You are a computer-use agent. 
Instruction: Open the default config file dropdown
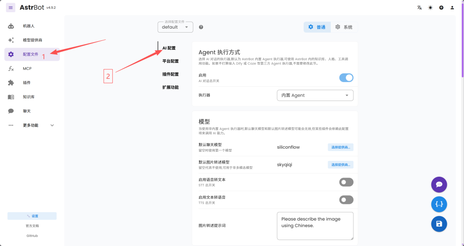point(175,27)
